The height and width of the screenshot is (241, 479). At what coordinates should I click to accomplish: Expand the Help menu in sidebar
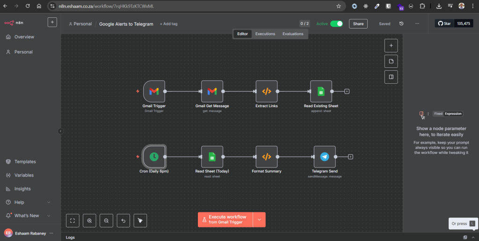tap(49, 202)
